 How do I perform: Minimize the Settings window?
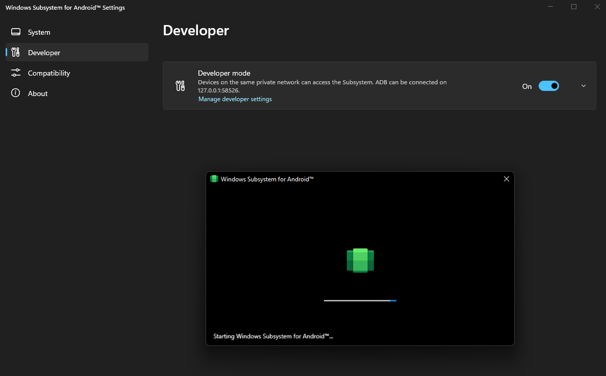(550, 7)
